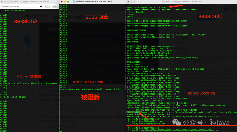Click 'srv_master_thread log flush and writes' line
Viewport: 237px width, 132px height.
150,37
